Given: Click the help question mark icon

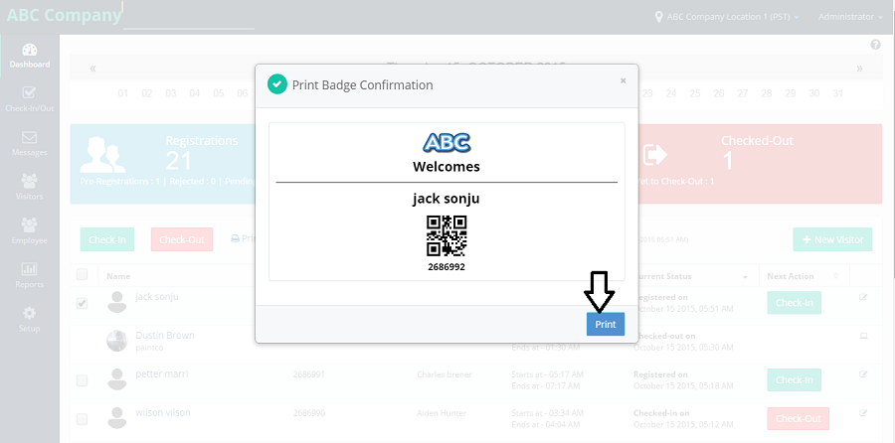Looking at the screenshot, I should [875, 45].
